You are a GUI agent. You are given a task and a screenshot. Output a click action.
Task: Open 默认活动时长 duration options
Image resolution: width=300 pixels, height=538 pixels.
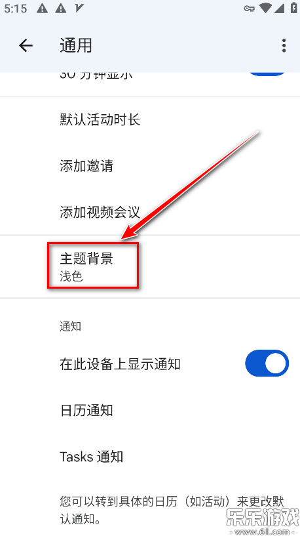(150, 120)
